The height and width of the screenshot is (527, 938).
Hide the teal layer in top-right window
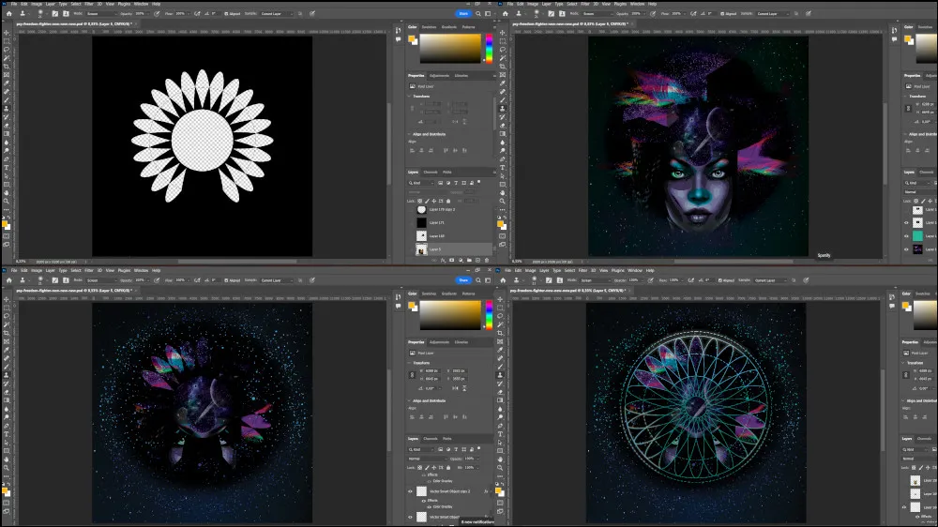pyautogui.click(x=906, y=236)
